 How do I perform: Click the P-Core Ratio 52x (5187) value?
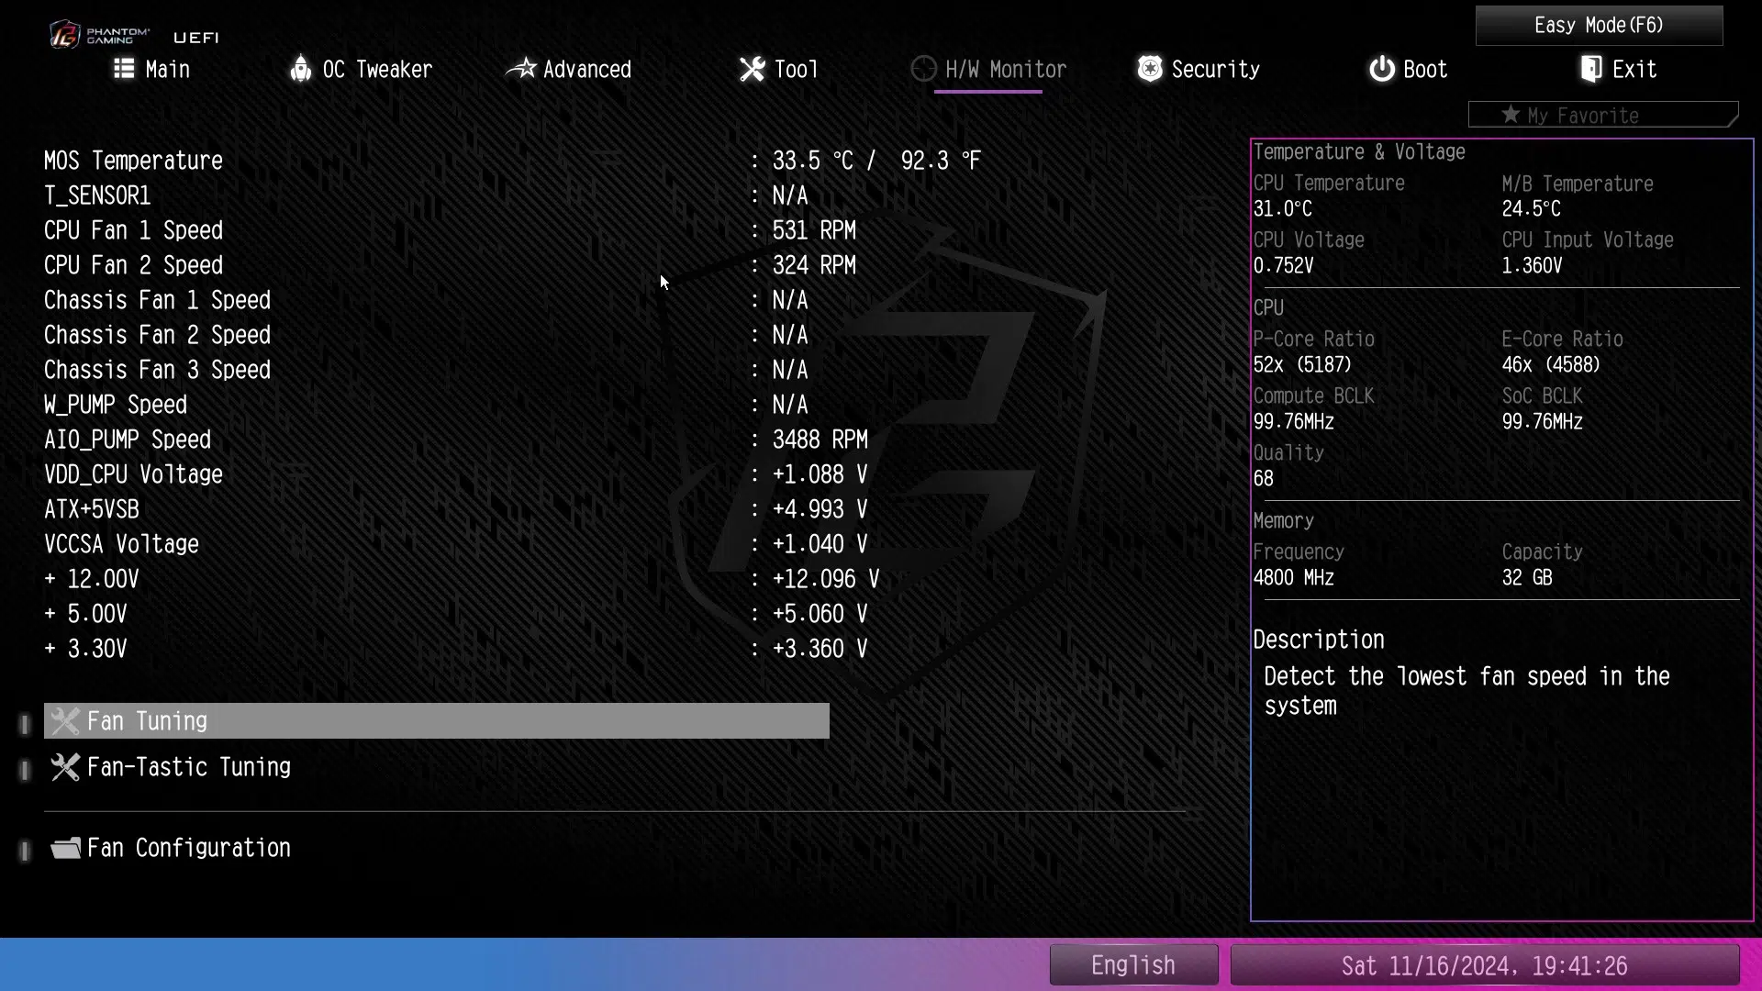click(x=1303, y=365)
